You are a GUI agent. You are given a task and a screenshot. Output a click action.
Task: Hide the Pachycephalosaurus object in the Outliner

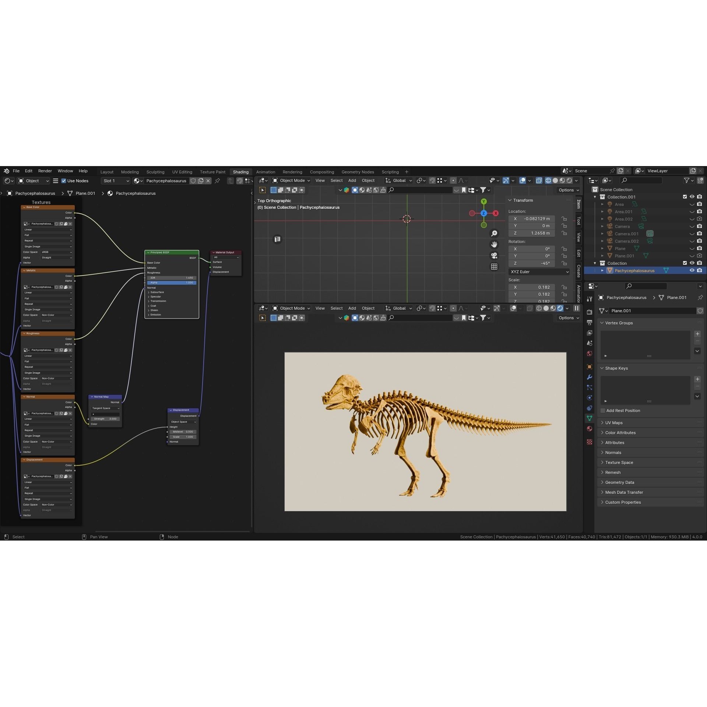click(692, 270)
